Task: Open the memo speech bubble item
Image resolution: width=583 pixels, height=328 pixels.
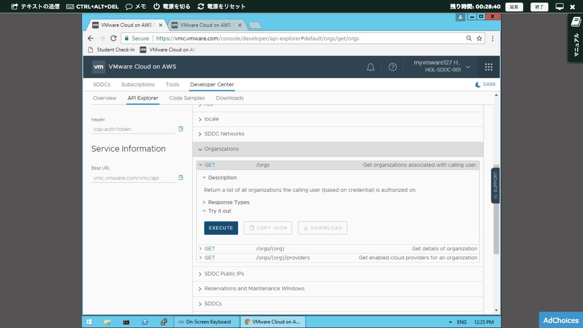Action: click(136, 6)
